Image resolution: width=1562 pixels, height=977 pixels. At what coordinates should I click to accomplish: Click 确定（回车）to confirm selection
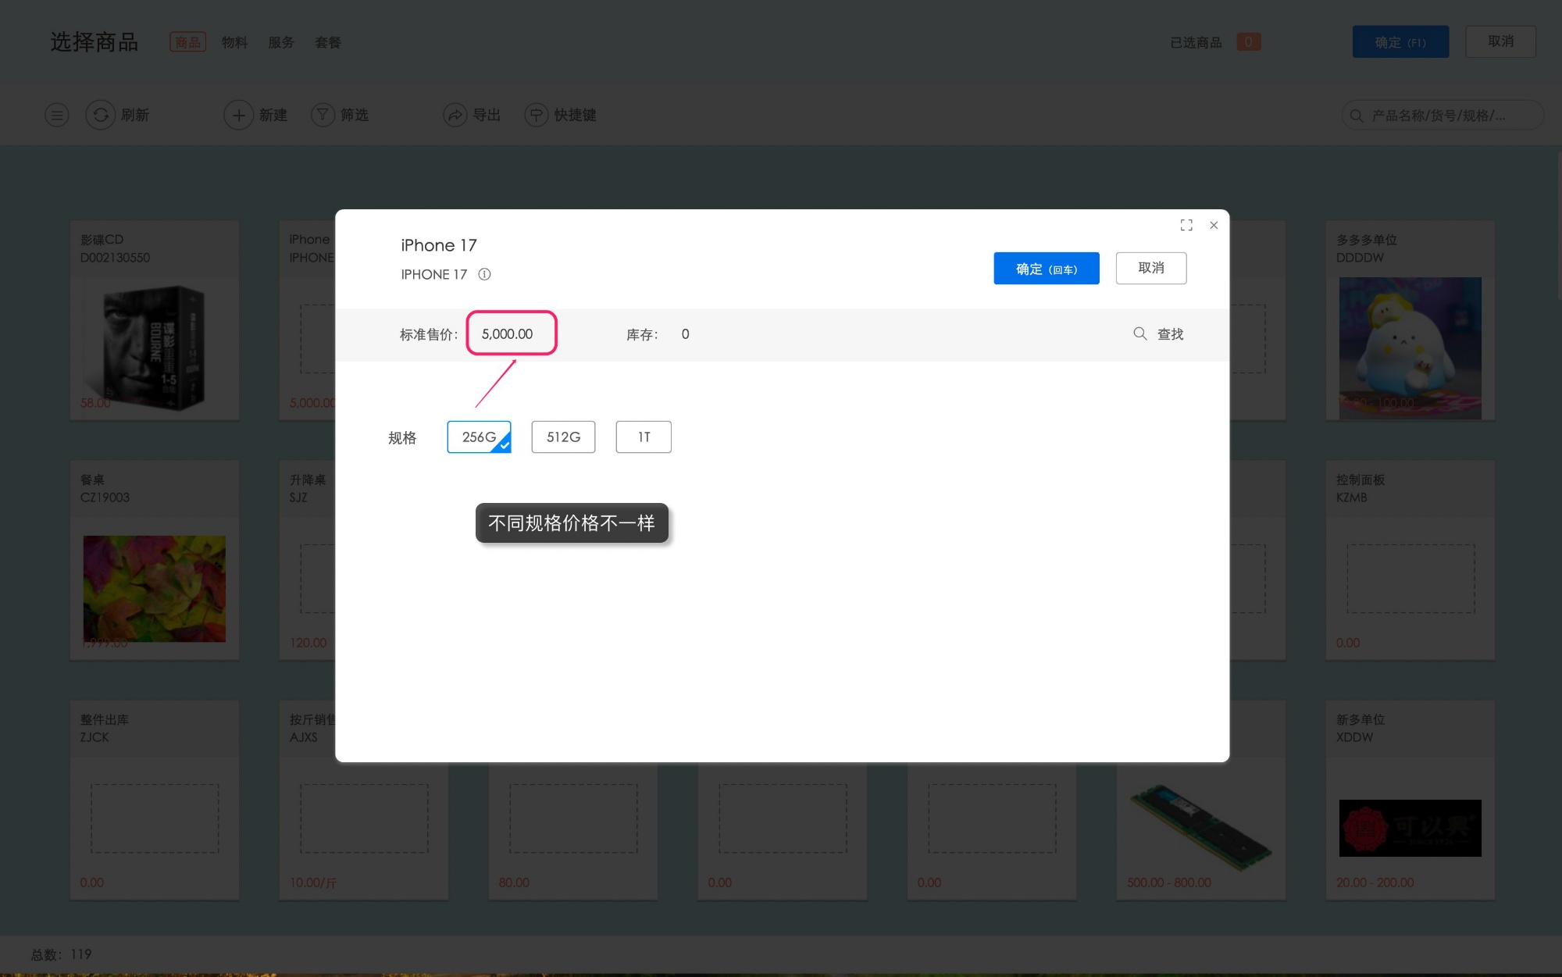[1046, 268]
